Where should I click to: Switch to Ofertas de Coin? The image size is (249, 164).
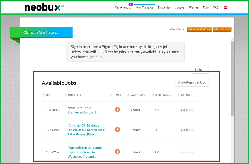(x=200, y=29)
